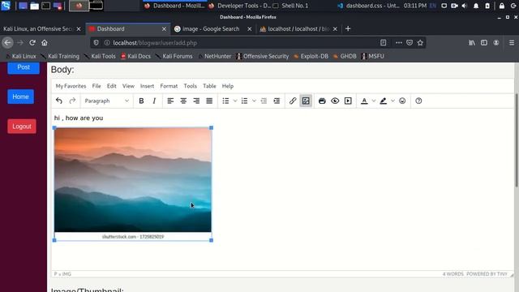Switch to Shell No. 1 in taskbar
The width and height of the screenshot is (519, 292).
pos(290,6)
